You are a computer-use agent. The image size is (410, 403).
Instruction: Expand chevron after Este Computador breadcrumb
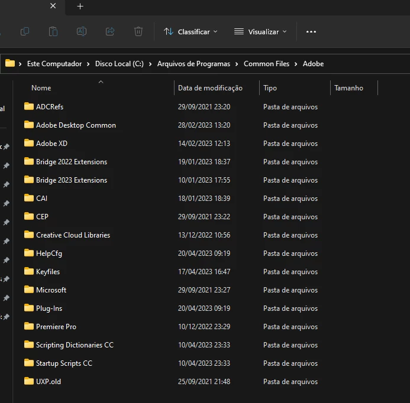click(x=88, y=64)
